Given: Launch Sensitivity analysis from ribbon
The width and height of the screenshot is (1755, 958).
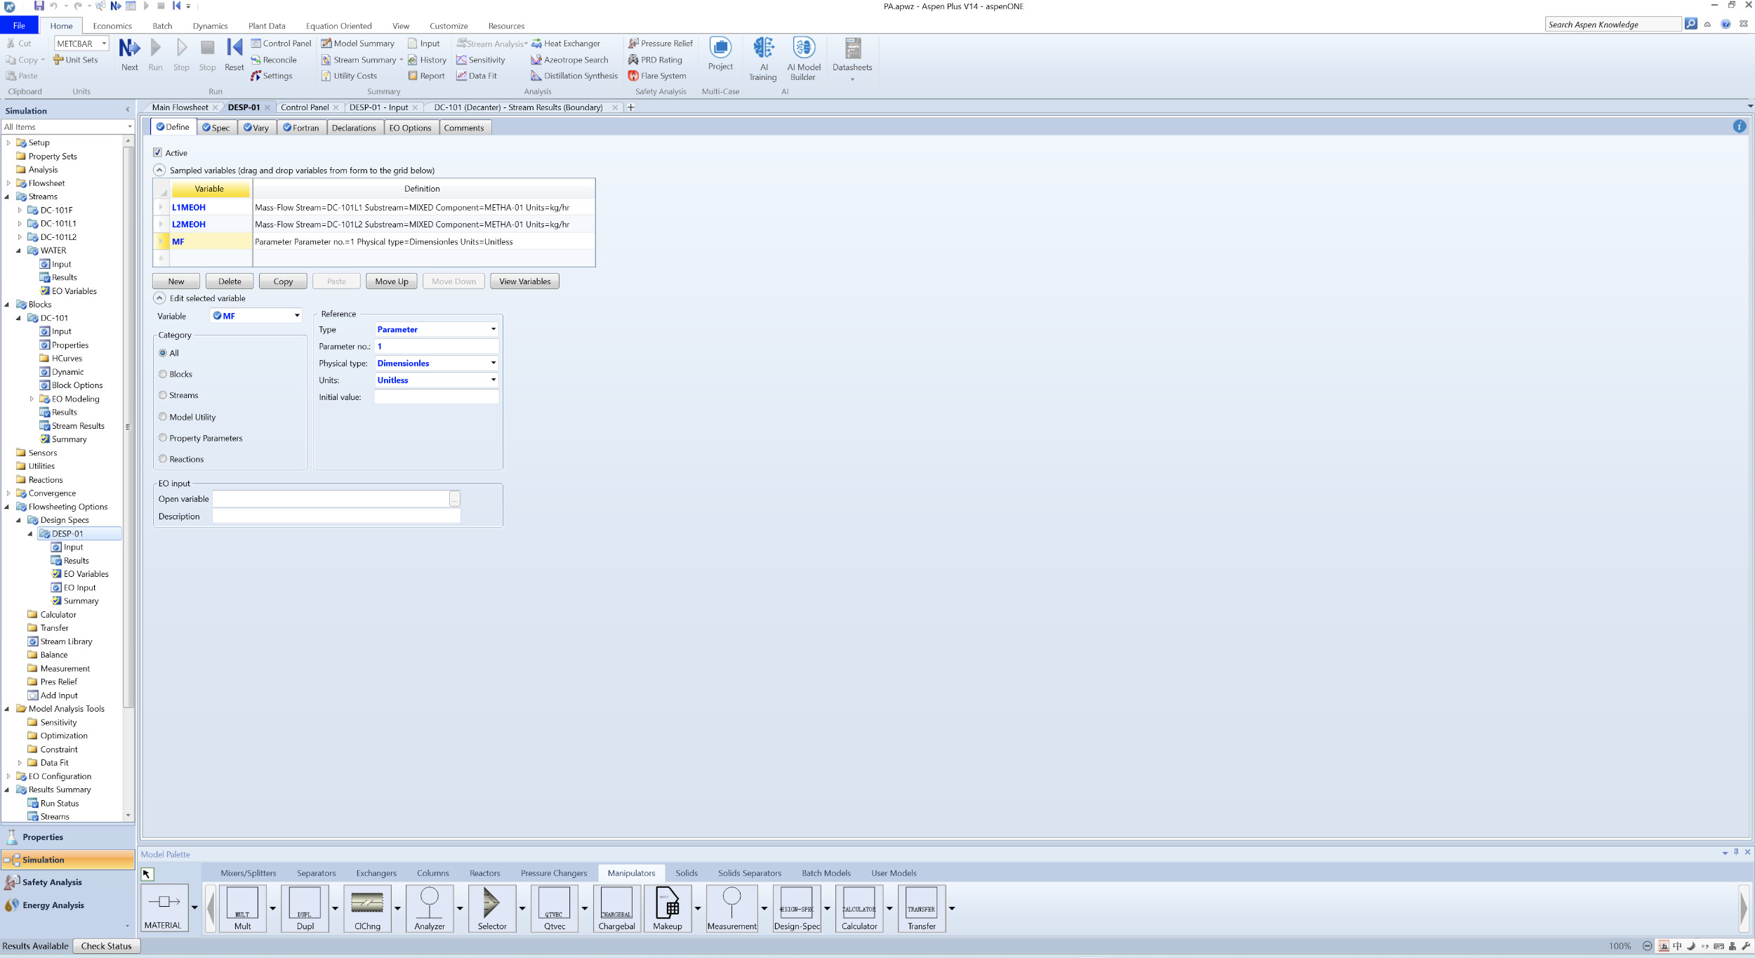Looking at the screenshot, I should pos(481,60).
